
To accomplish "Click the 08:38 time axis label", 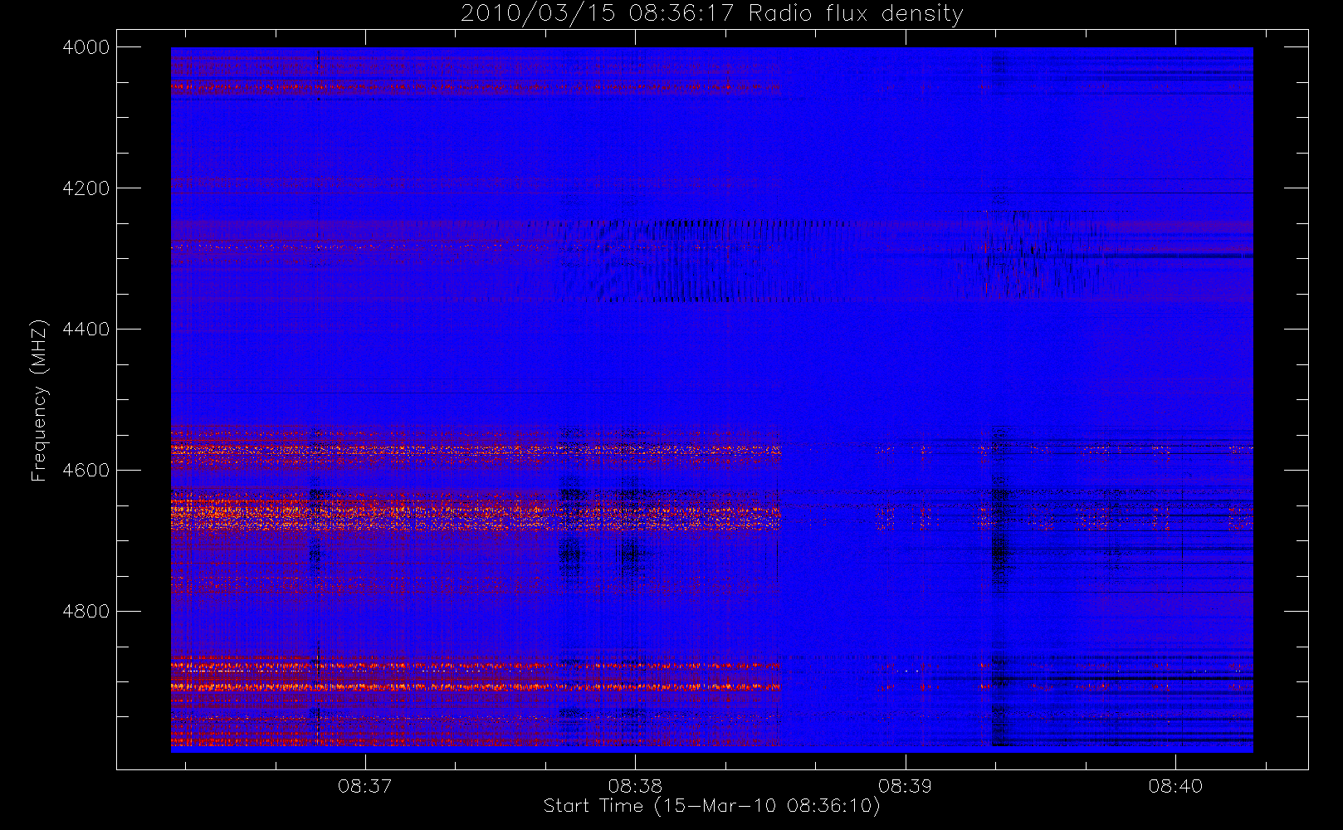I will (635, 786).
